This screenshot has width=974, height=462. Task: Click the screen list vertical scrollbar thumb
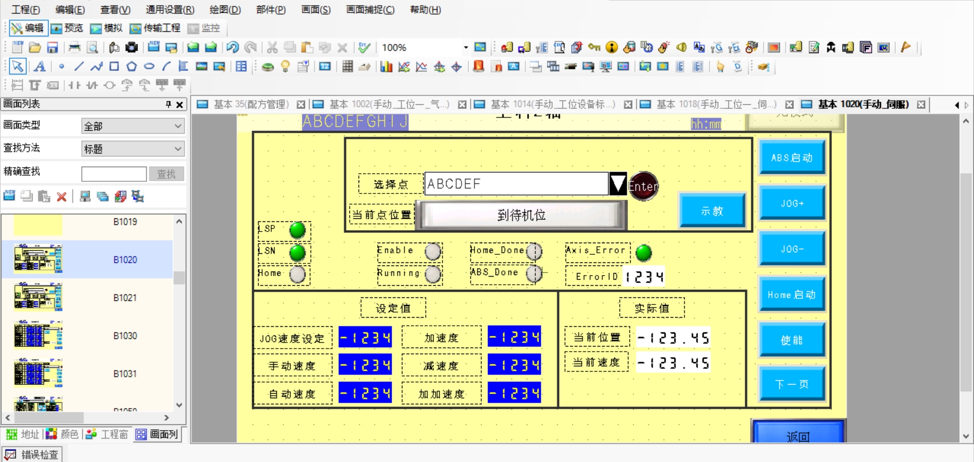(179, 278)
